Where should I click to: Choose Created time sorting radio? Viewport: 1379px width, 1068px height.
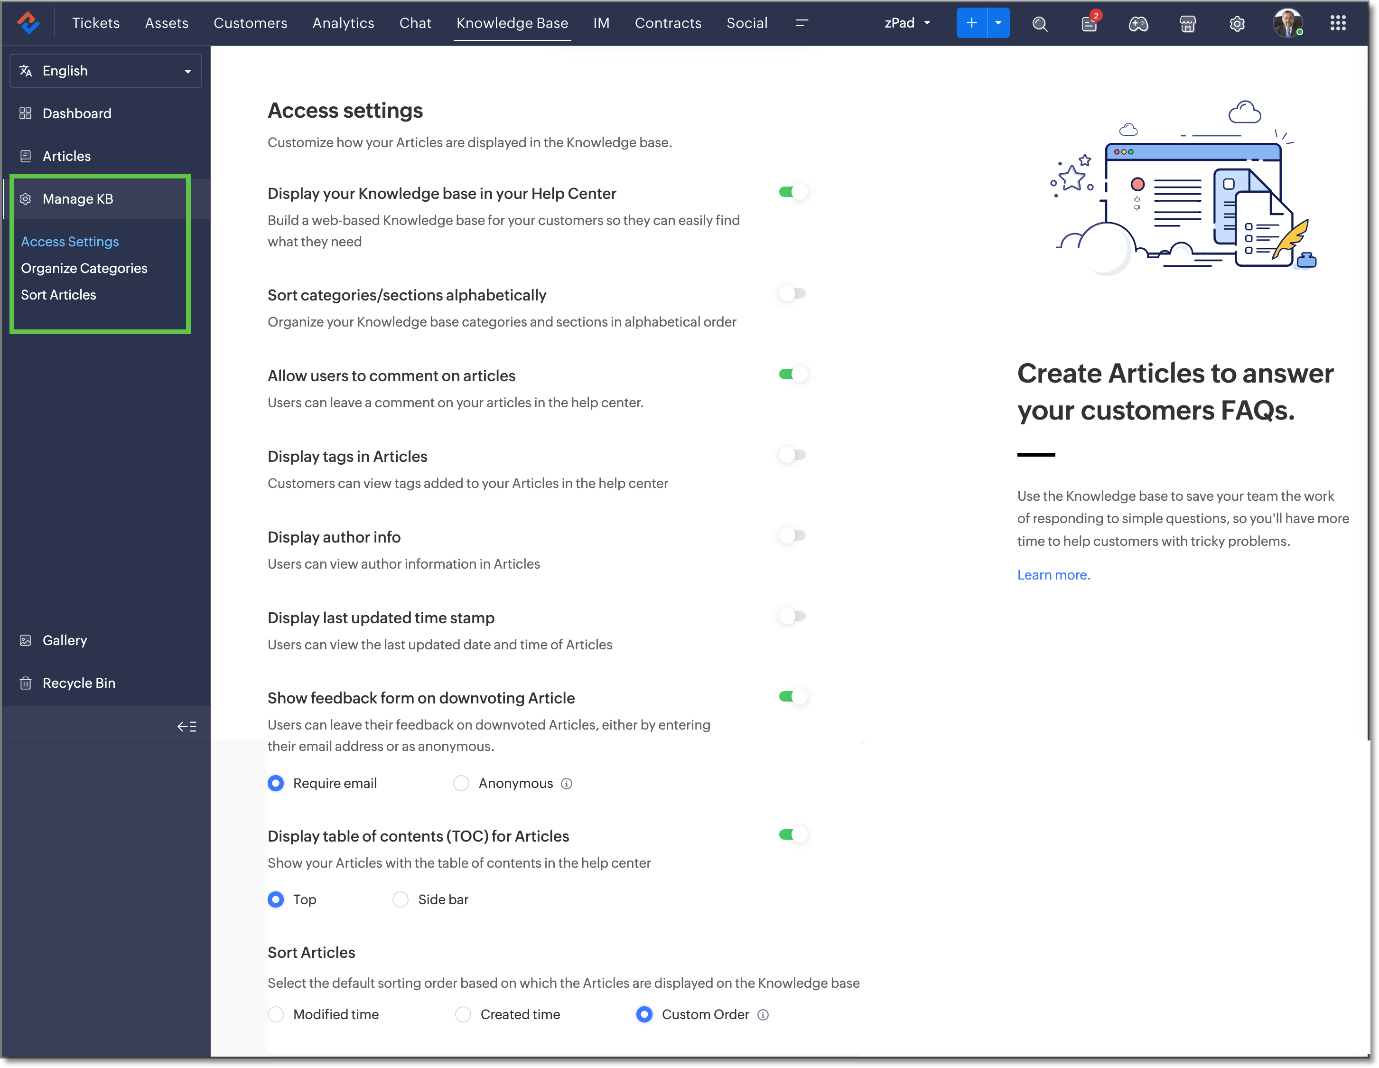pyautogui.click(x=464, y=1015)
